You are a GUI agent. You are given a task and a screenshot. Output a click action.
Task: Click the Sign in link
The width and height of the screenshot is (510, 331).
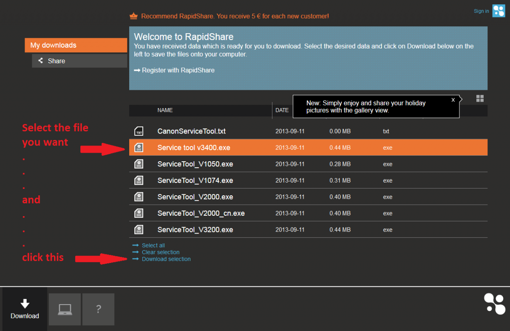click(x=481, y=11)
